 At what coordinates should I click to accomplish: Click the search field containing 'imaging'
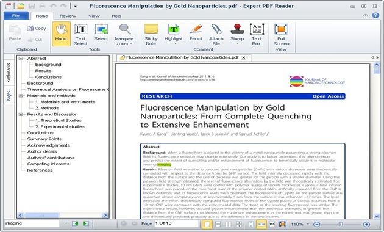click(32, 223)
